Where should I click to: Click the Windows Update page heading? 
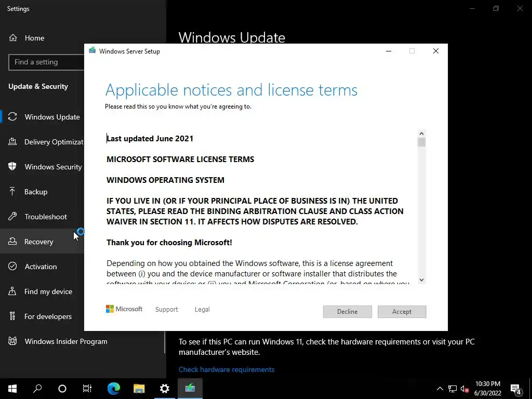[232, 37]
